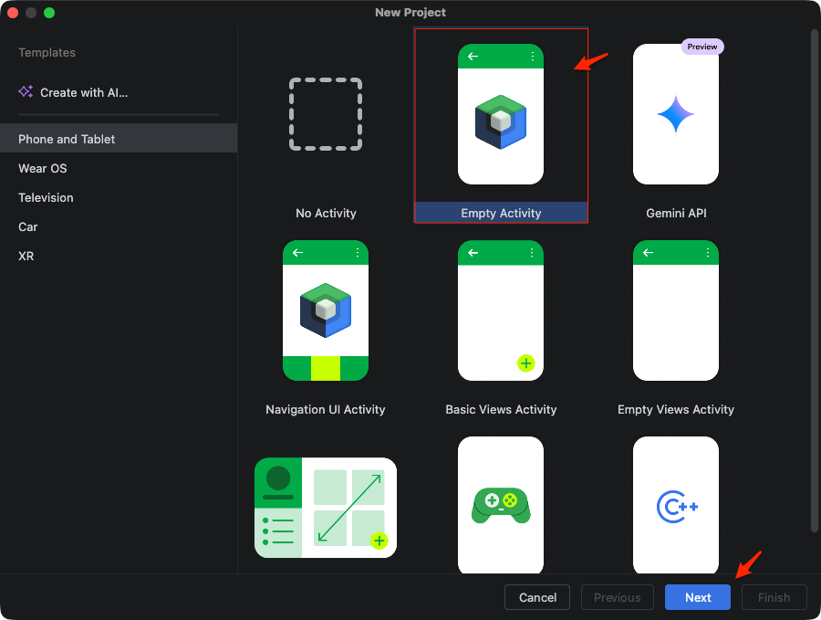Choose the Native C++ template icon
821x620 pixels.
[x=675, y=505]
